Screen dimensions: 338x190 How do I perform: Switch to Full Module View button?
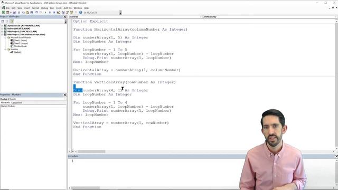[73, 151]
